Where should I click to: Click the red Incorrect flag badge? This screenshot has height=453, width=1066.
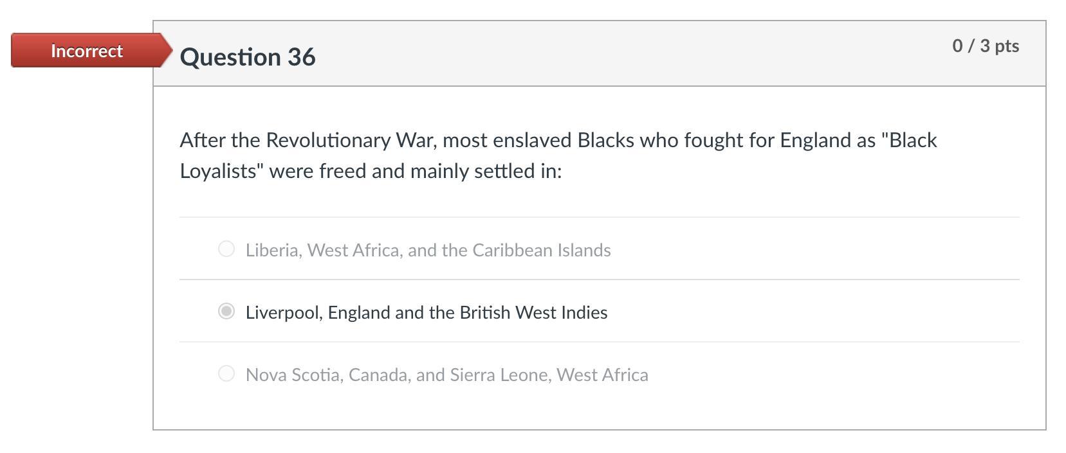(87, 51)
